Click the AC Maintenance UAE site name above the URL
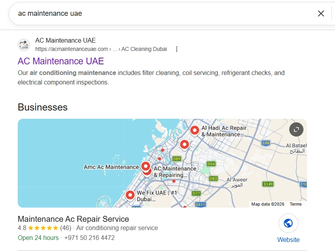Screen dimensions: 335x251 point(66,40)
